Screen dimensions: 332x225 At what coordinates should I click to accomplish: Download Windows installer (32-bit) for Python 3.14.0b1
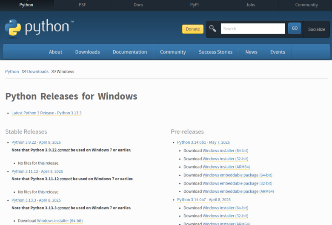[225, 159]
